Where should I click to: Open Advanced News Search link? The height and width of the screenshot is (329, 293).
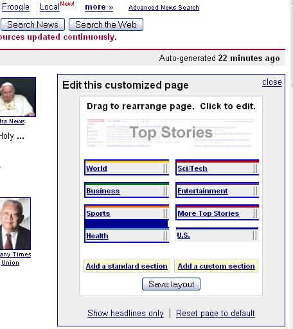tap(164, 8)
